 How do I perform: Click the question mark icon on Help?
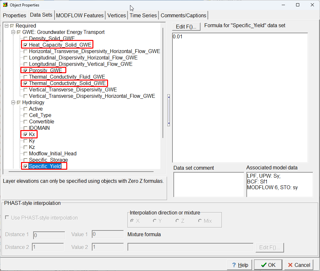coord(234,265)
